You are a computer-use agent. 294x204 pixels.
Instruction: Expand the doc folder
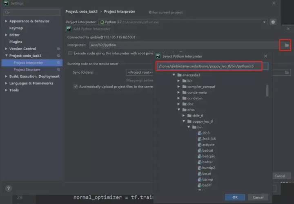[x=178, y=104]
